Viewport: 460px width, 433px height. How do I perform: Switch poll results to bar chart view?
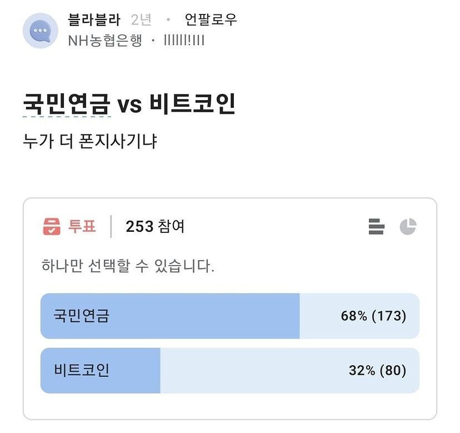click(x=376, y=227)
